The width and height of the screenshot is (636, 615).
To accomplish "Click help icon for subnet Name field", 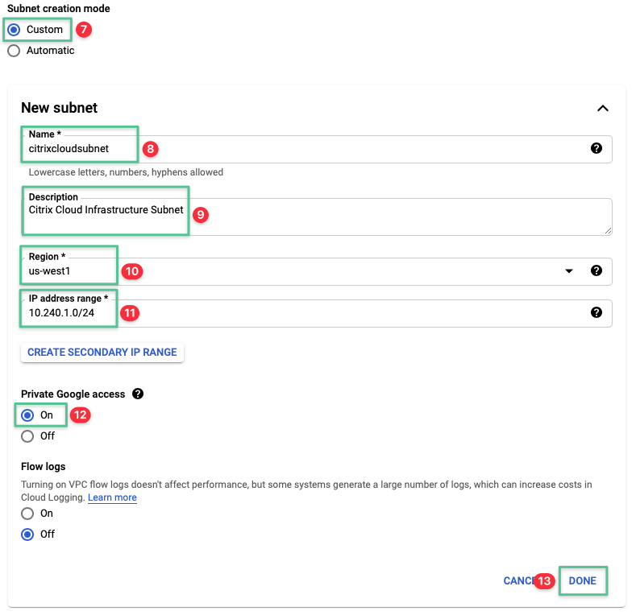I will pyautogui.click(x=597, y=148).
